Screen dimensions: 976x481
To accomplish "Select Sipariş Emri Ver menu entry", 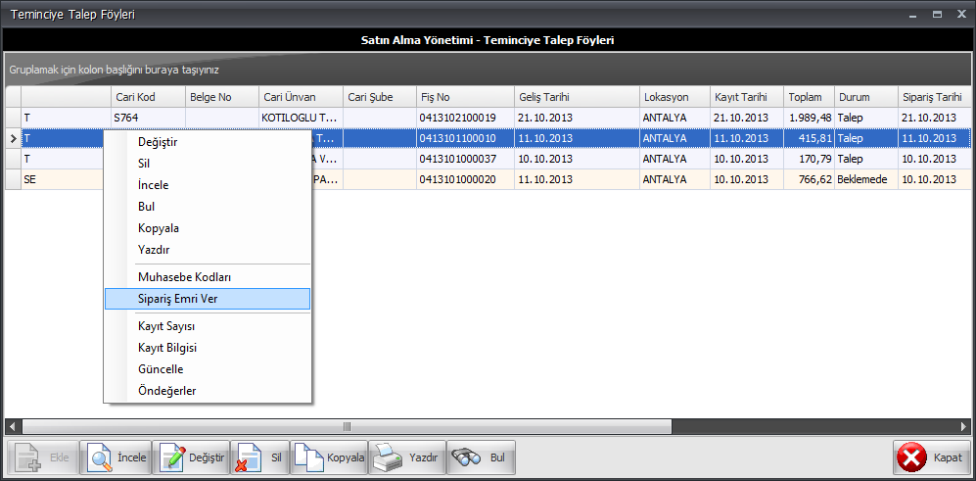I will click(x=208, y=299).
